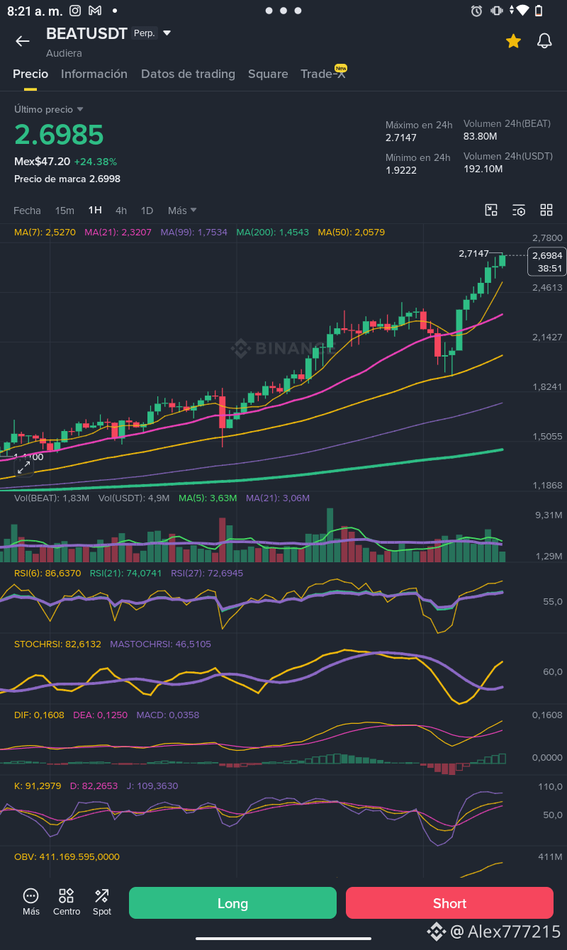Expand the Más timeframes dropdown
This screenshot has height=950, width=567.
click(182, 211)
